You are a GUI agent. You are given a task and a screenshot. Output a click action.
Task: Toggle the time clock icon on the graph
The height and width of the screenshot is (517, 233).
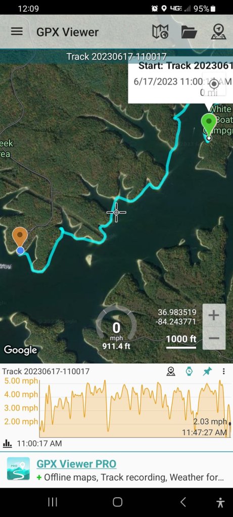[x=189, y=372]
